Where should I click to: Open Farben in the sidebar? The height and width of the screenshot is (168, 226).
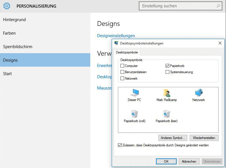point(45,33)
